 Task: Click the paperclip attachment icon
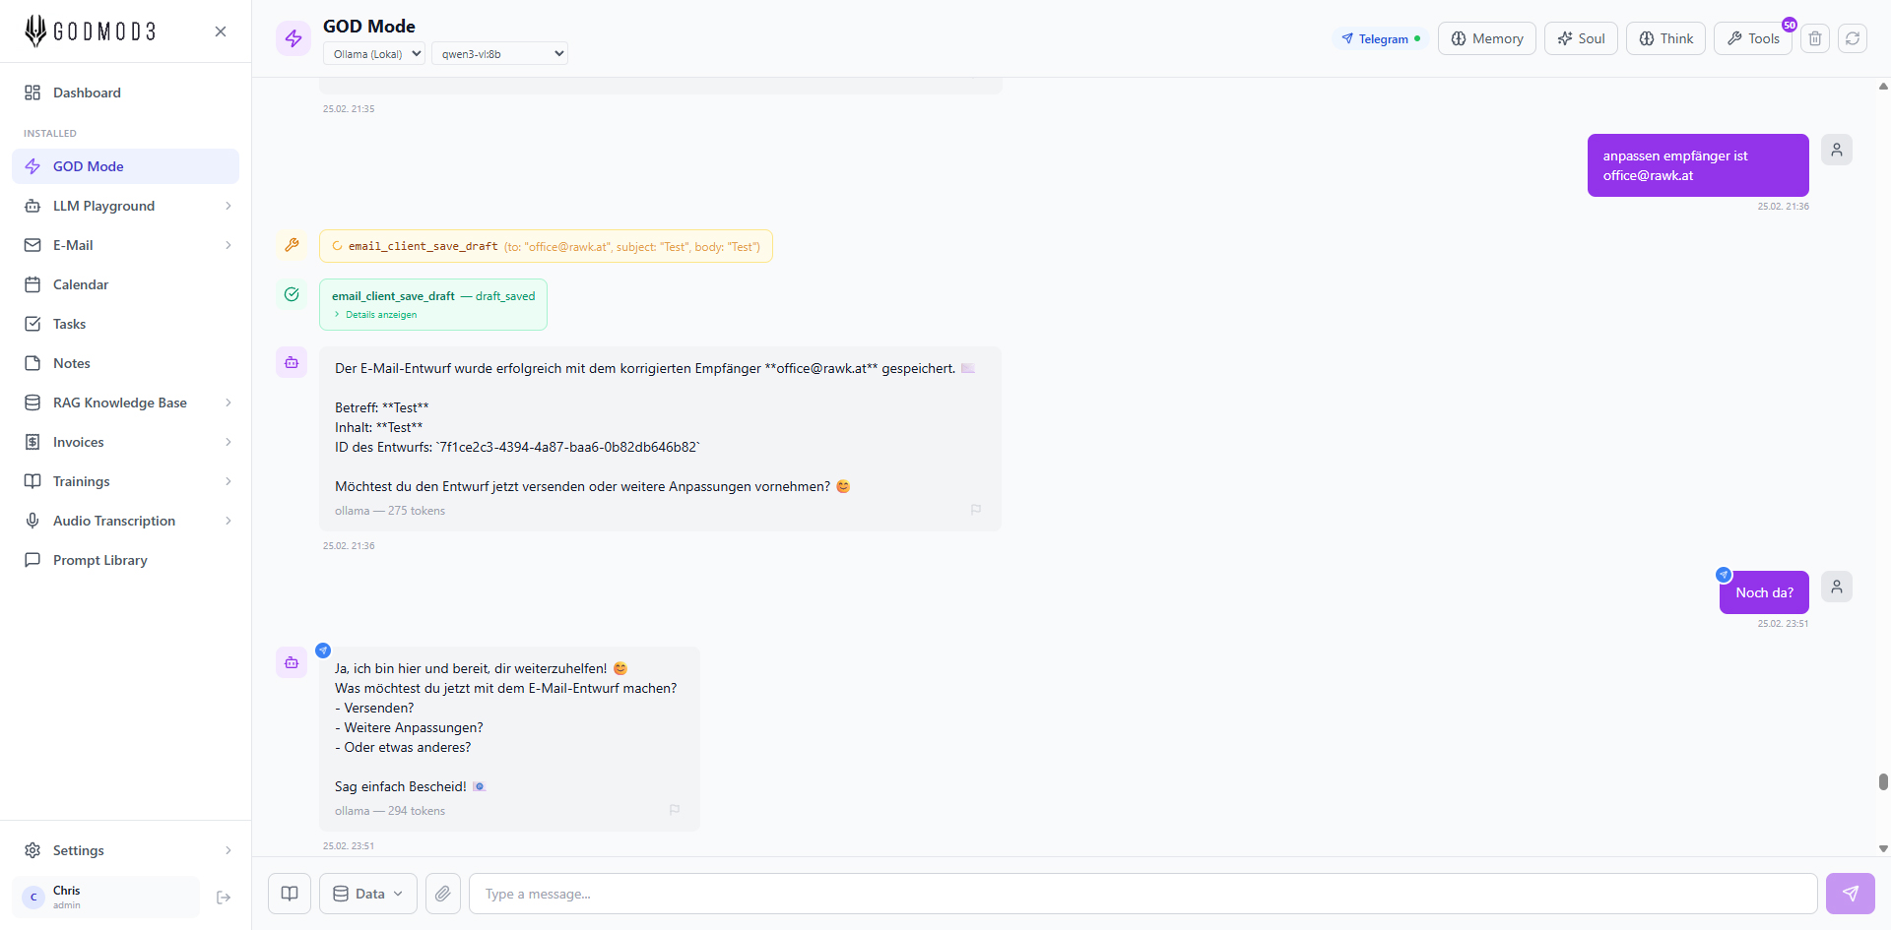pos(443,894)
